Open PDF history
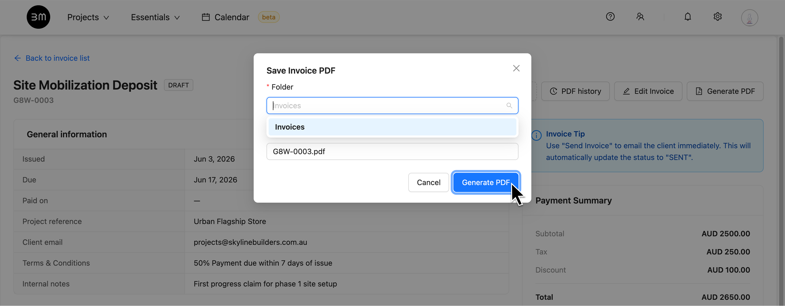 coord(575,91)
